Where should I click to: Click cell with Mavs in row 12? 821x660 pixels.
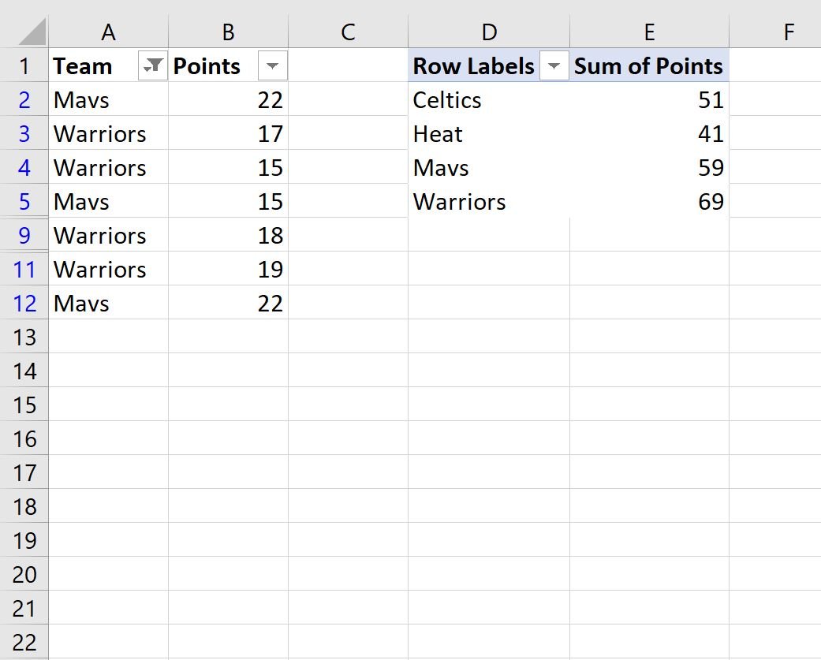(x=108, y=303)
